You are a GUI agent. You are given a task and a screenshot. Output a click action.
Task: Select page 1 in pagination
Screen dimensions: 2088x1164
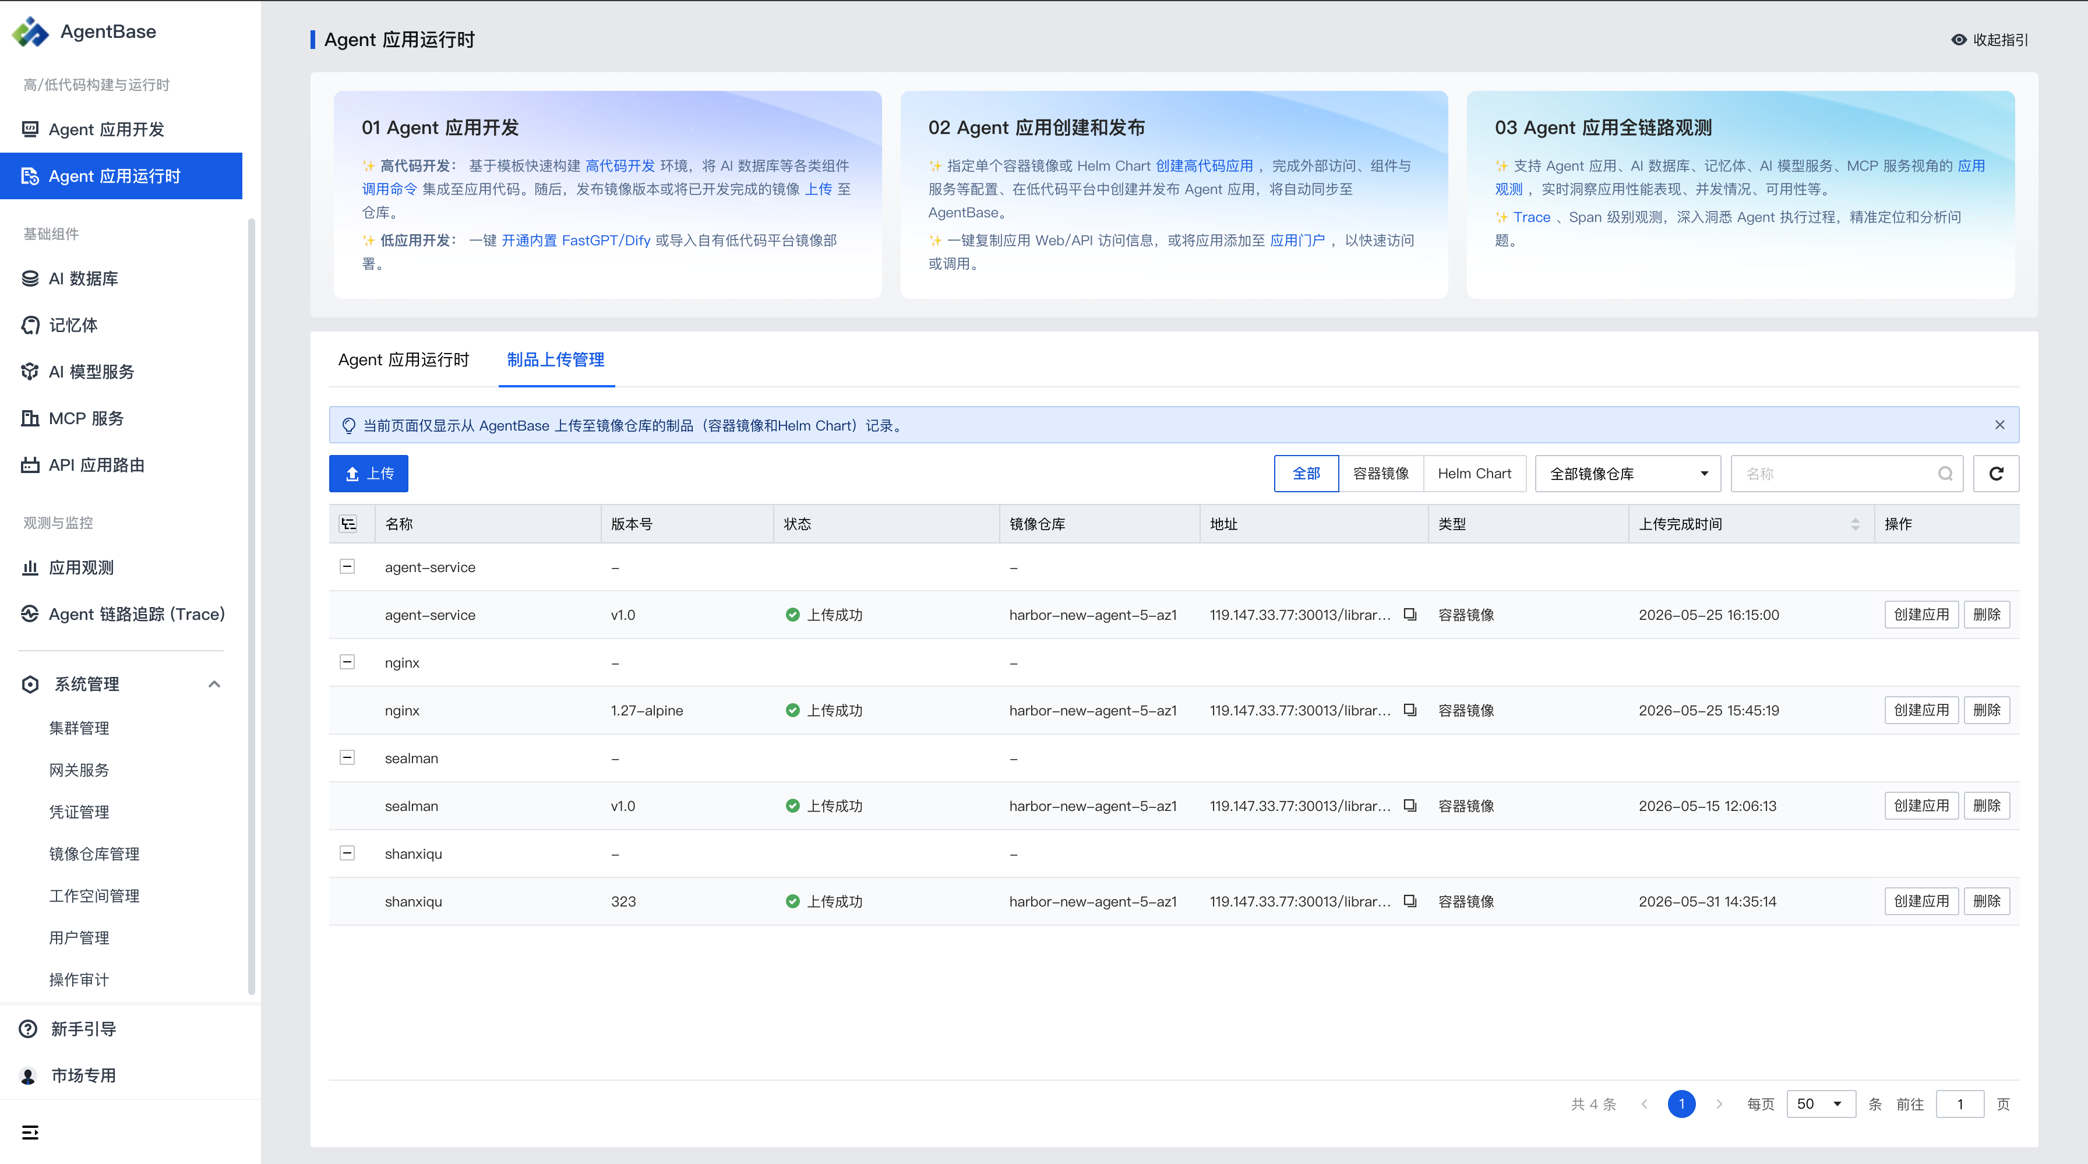[x=1682, y=1104]
